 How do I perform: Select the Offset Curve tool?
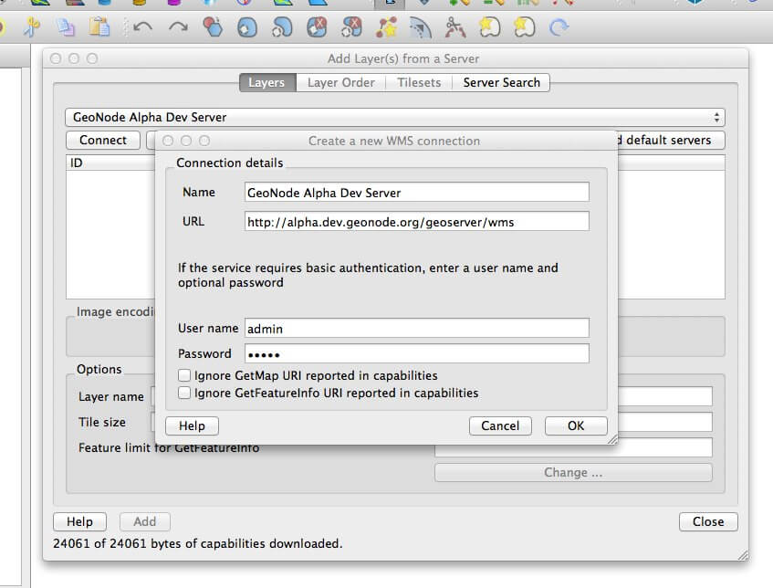point(421,27)
